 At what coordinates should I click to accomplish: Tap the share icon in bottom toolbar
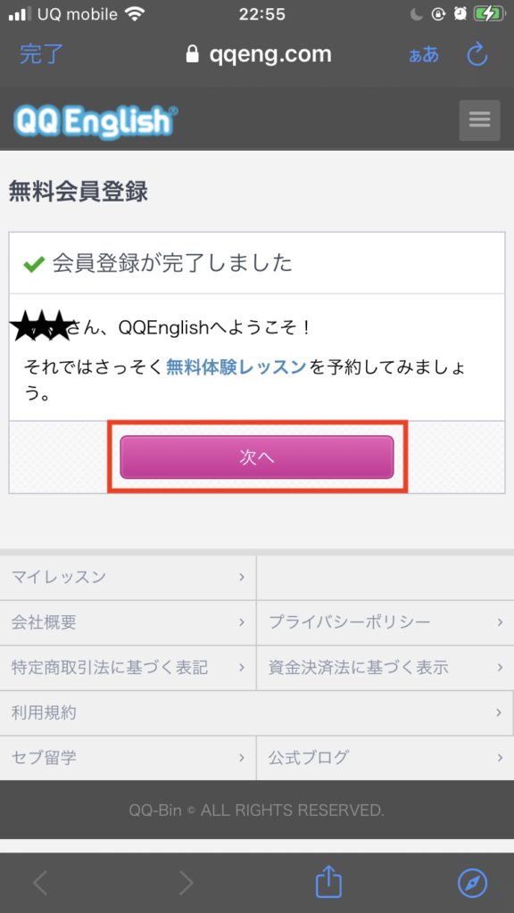tap(328, 882)
